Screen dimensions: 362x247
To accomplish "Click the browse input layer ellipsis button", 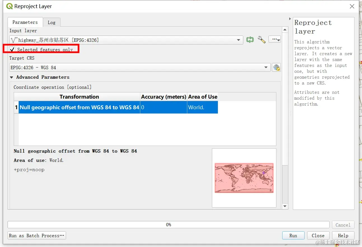I will (274, 39).
